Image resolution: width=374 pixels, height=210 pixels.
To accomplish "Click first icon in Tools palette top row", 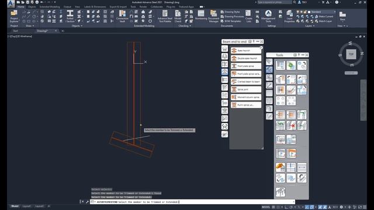I will point(280,65).
